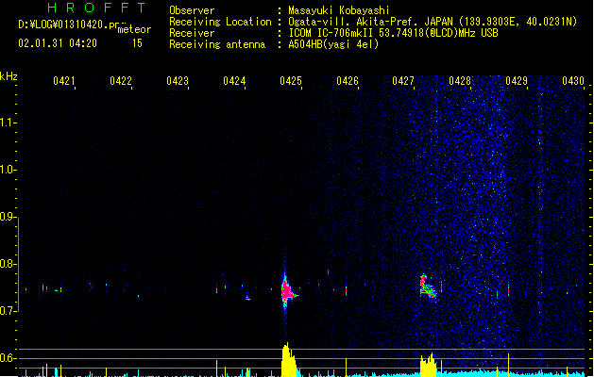This screenshot has height=377, width=594.
Task: Click the large red meteor echo near 0425
Action: 287,291
